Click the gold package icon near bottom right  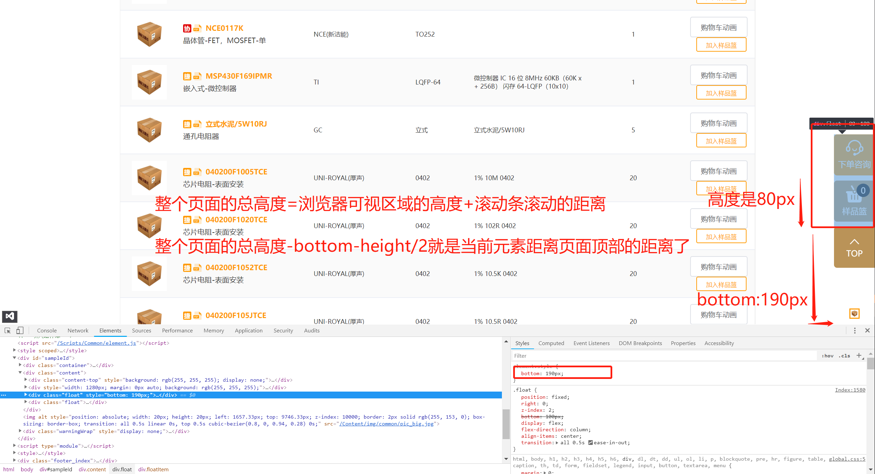[x=854, y=313]
